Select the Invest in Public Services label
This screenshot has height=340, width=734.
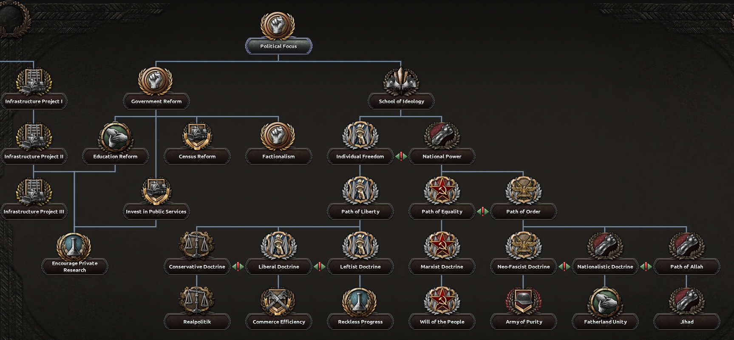pos(156,212)
